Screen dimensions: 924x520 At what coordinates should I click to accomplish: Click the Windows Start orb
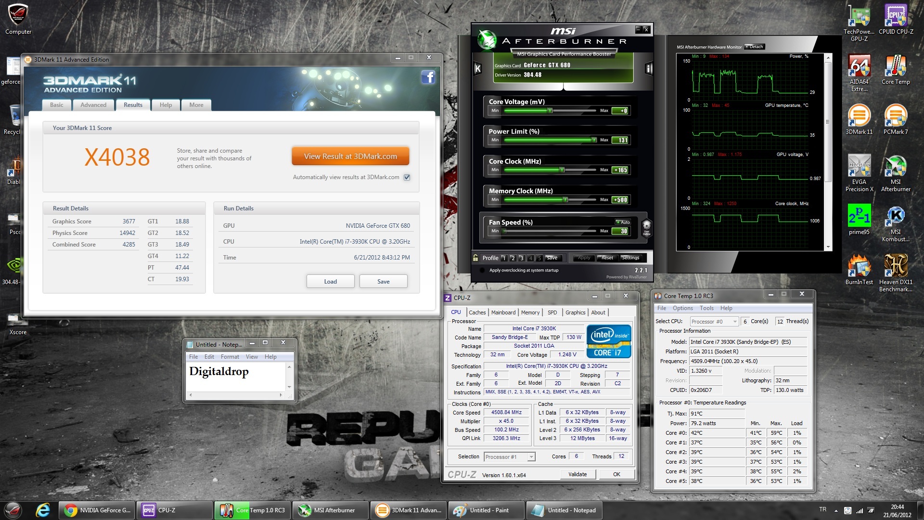click(13, 510)
